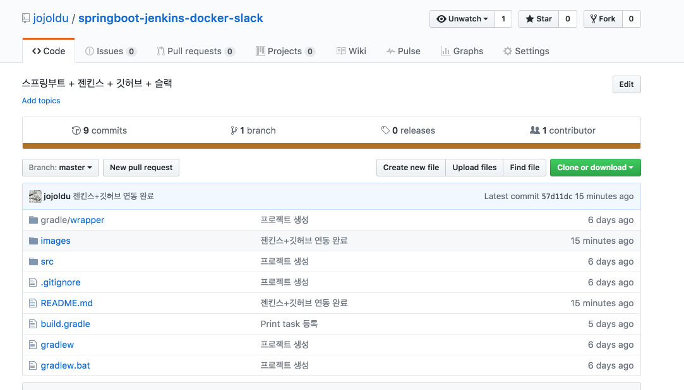
Task: Click the pull request icon in tab bar
Action: click(x=160, y=51)
